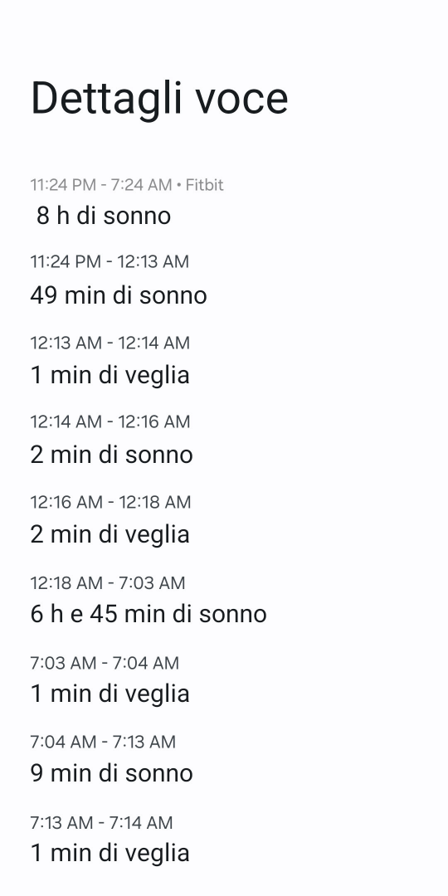Image resolution: width=448 pixels, height=896 pixels.
Task: Tap the 11:24 PM - 7:24 AM Fitbit timestamp
Action: (127, 185)
